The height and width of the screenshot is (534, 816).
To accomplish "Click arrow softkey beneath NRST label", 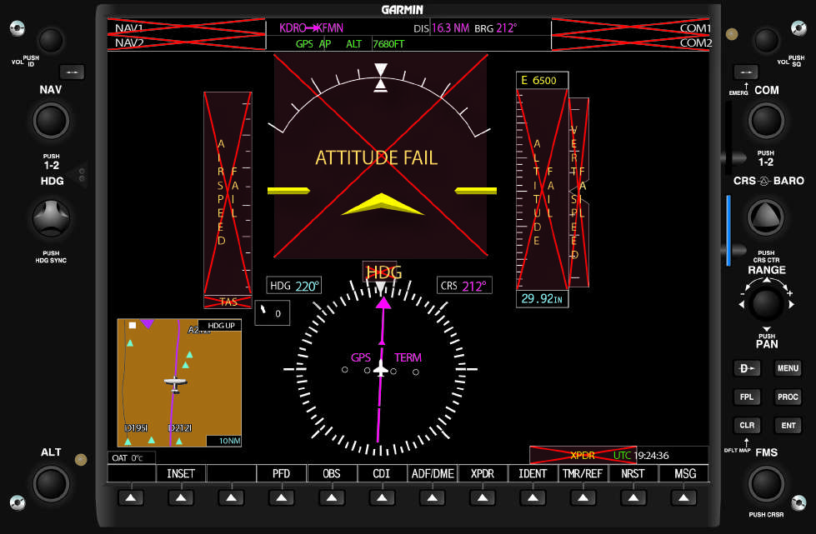I will point(633,498).
